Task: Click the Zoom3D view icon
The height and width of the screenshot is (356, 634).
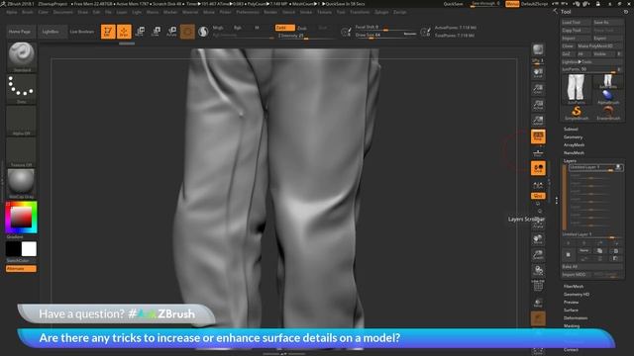Action: click(538, 255)
